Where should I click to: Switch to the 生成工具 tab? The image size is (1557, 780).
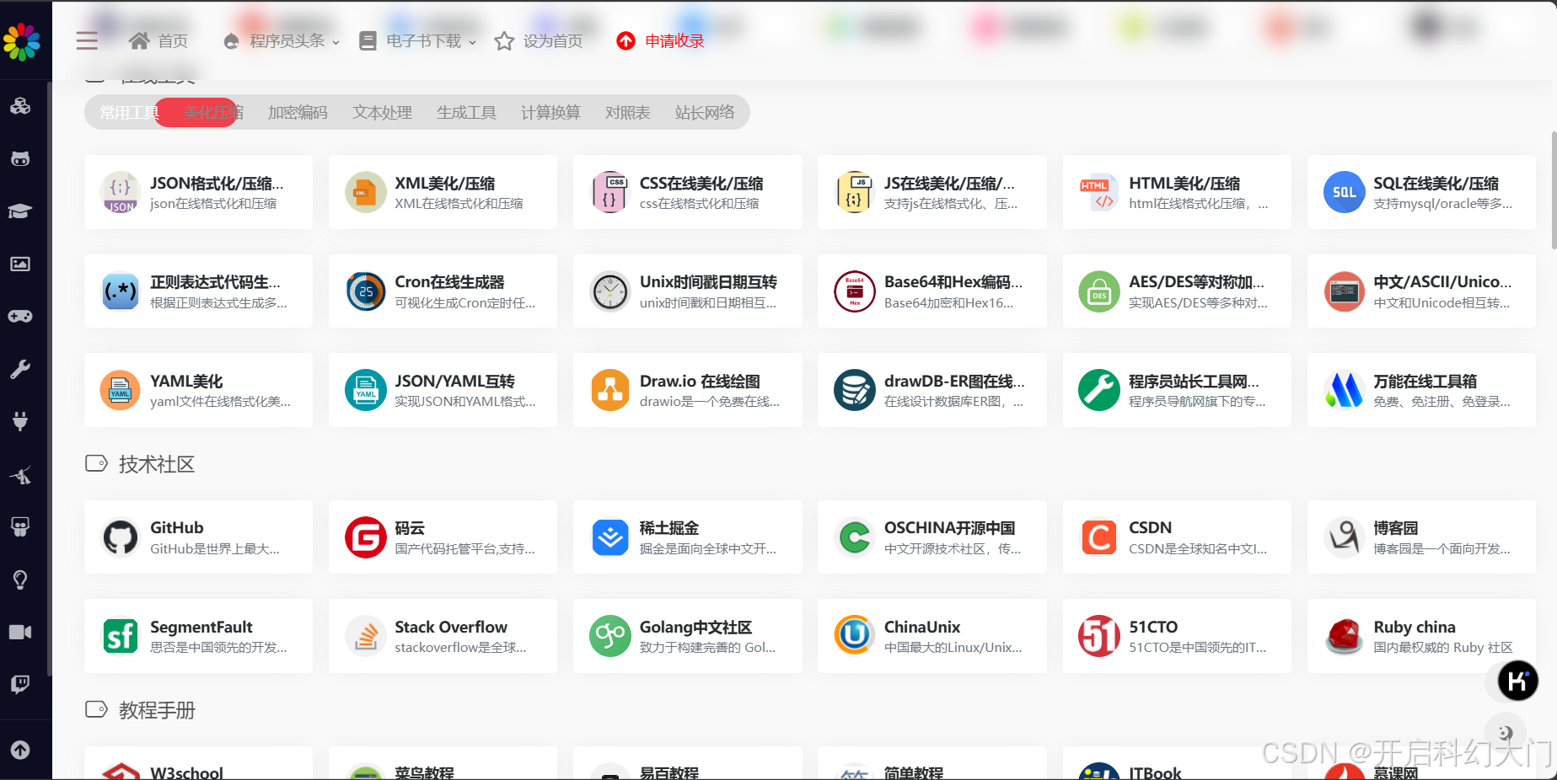click(466, 113)
